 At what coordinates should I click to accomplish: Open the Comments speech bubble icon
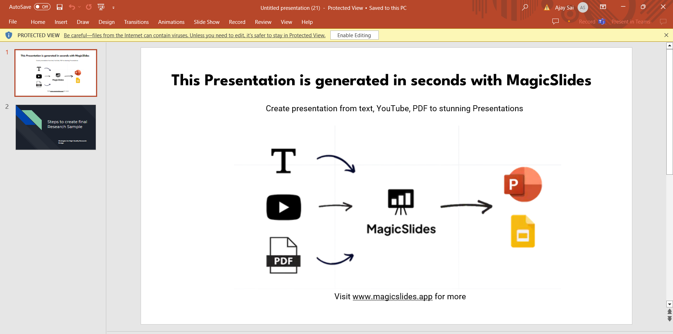[x=556, y=21]
